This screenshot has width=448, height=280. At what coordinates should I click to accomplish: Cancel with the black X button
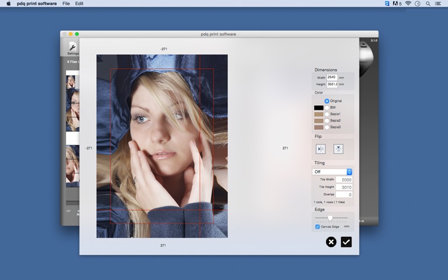331,242
